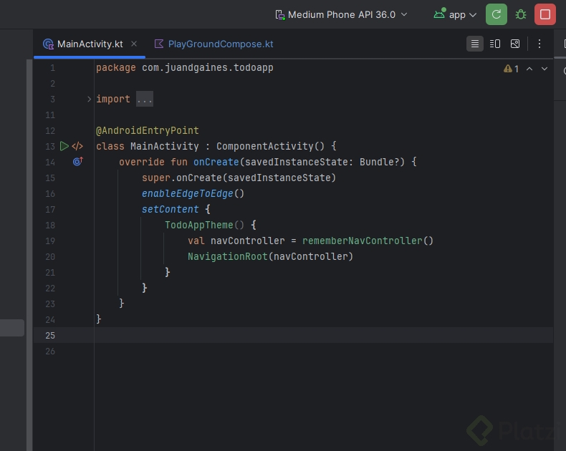The image size is (566, 451).
Task: Click the code marker icon on line 13
Action: click(x=77, y=146)
